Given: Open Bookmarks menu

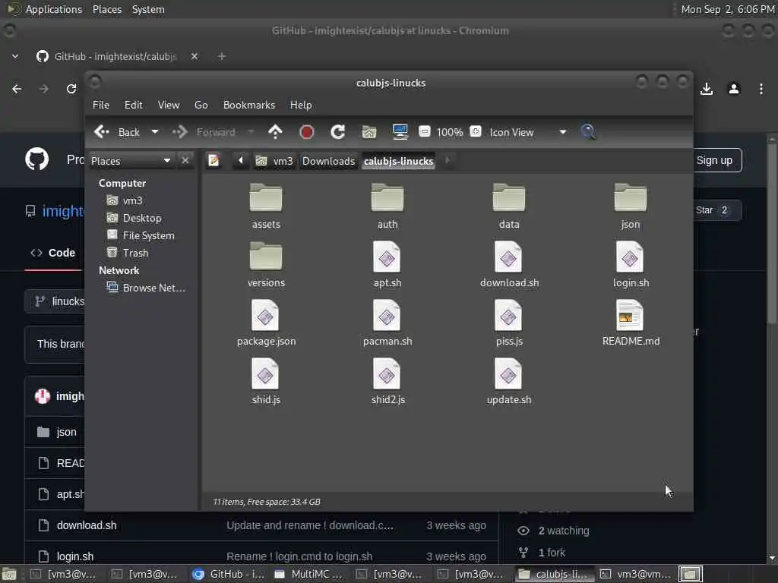Looking at the screenshot, I should point(249,105).
